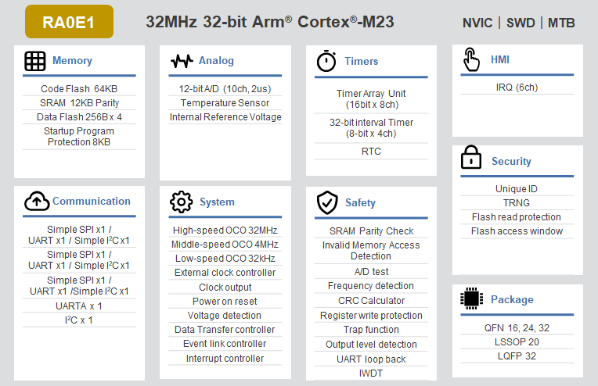
Task: Click the UARTA x 1 entry
Action: click(x=78, y=306)
